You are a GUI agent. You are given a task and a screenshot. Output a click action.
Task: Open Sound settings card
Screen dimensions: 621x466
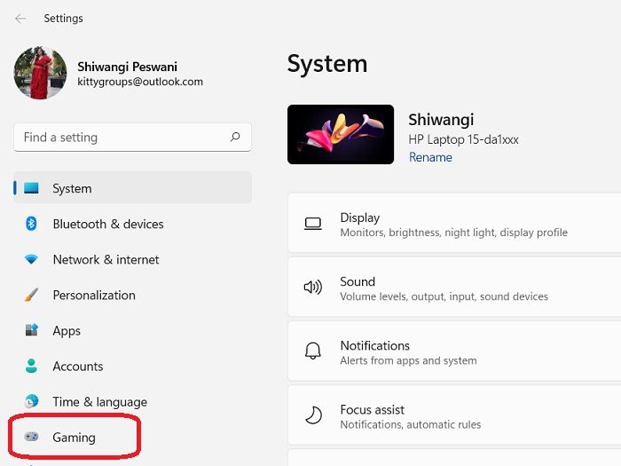[454, 287]
